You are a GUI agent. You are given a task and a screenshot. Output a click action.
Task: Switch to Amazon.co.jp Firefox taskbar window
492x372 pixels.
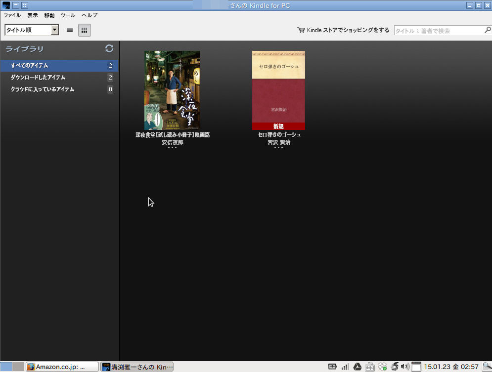click(x=62, y=367)
